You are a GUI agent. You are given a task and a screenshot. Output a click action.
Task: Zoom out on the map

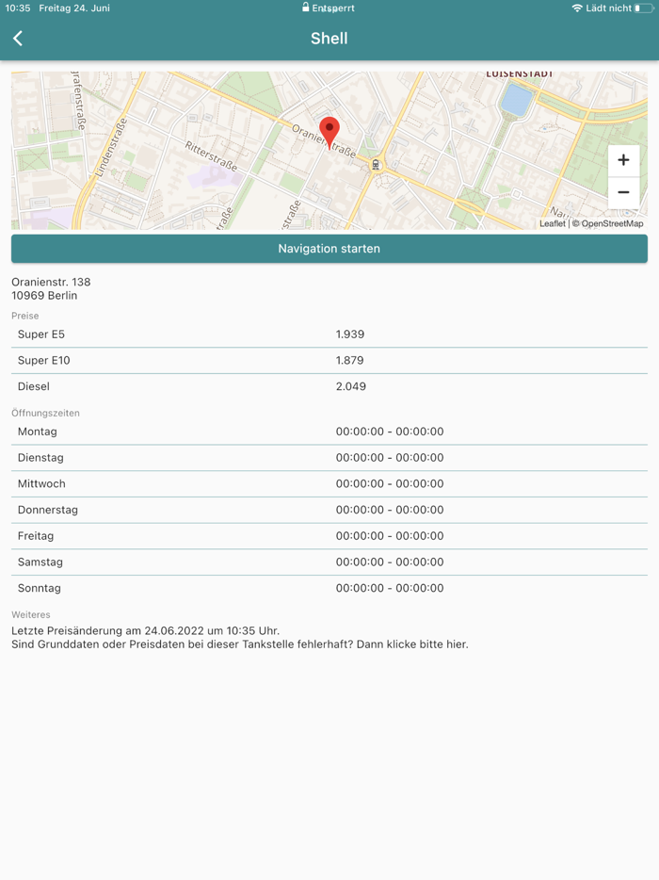coord(623,192)
